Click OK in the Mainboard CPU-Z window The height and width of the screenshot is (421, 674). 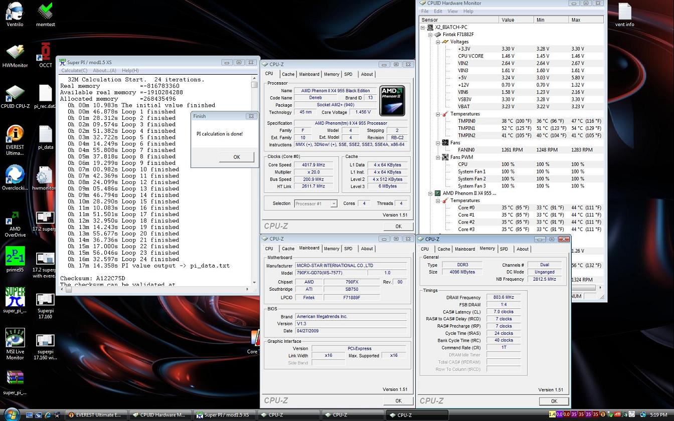click(398, 401)
